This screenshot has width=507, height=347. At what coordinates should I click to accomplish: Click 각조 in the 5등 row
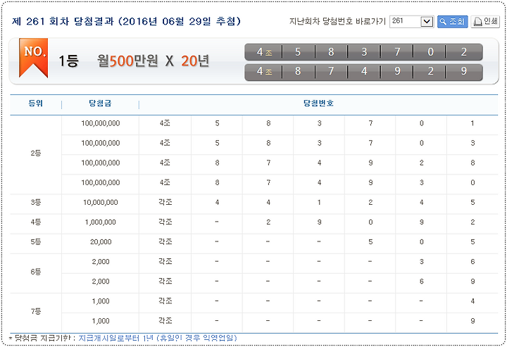click(165, 241)
